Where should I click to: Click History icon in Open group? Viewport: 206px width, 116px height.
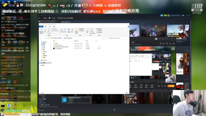(x=92, y=33)
